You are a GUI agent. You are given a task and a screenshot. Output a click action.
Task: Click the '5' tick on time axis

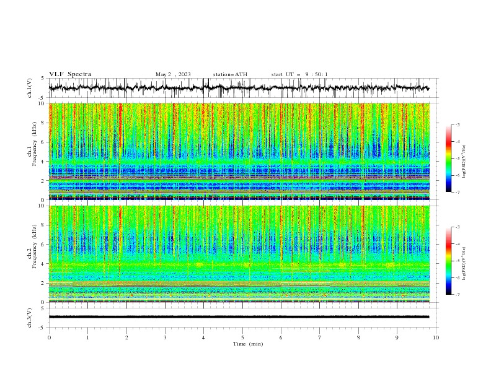(x=242, y=338)
